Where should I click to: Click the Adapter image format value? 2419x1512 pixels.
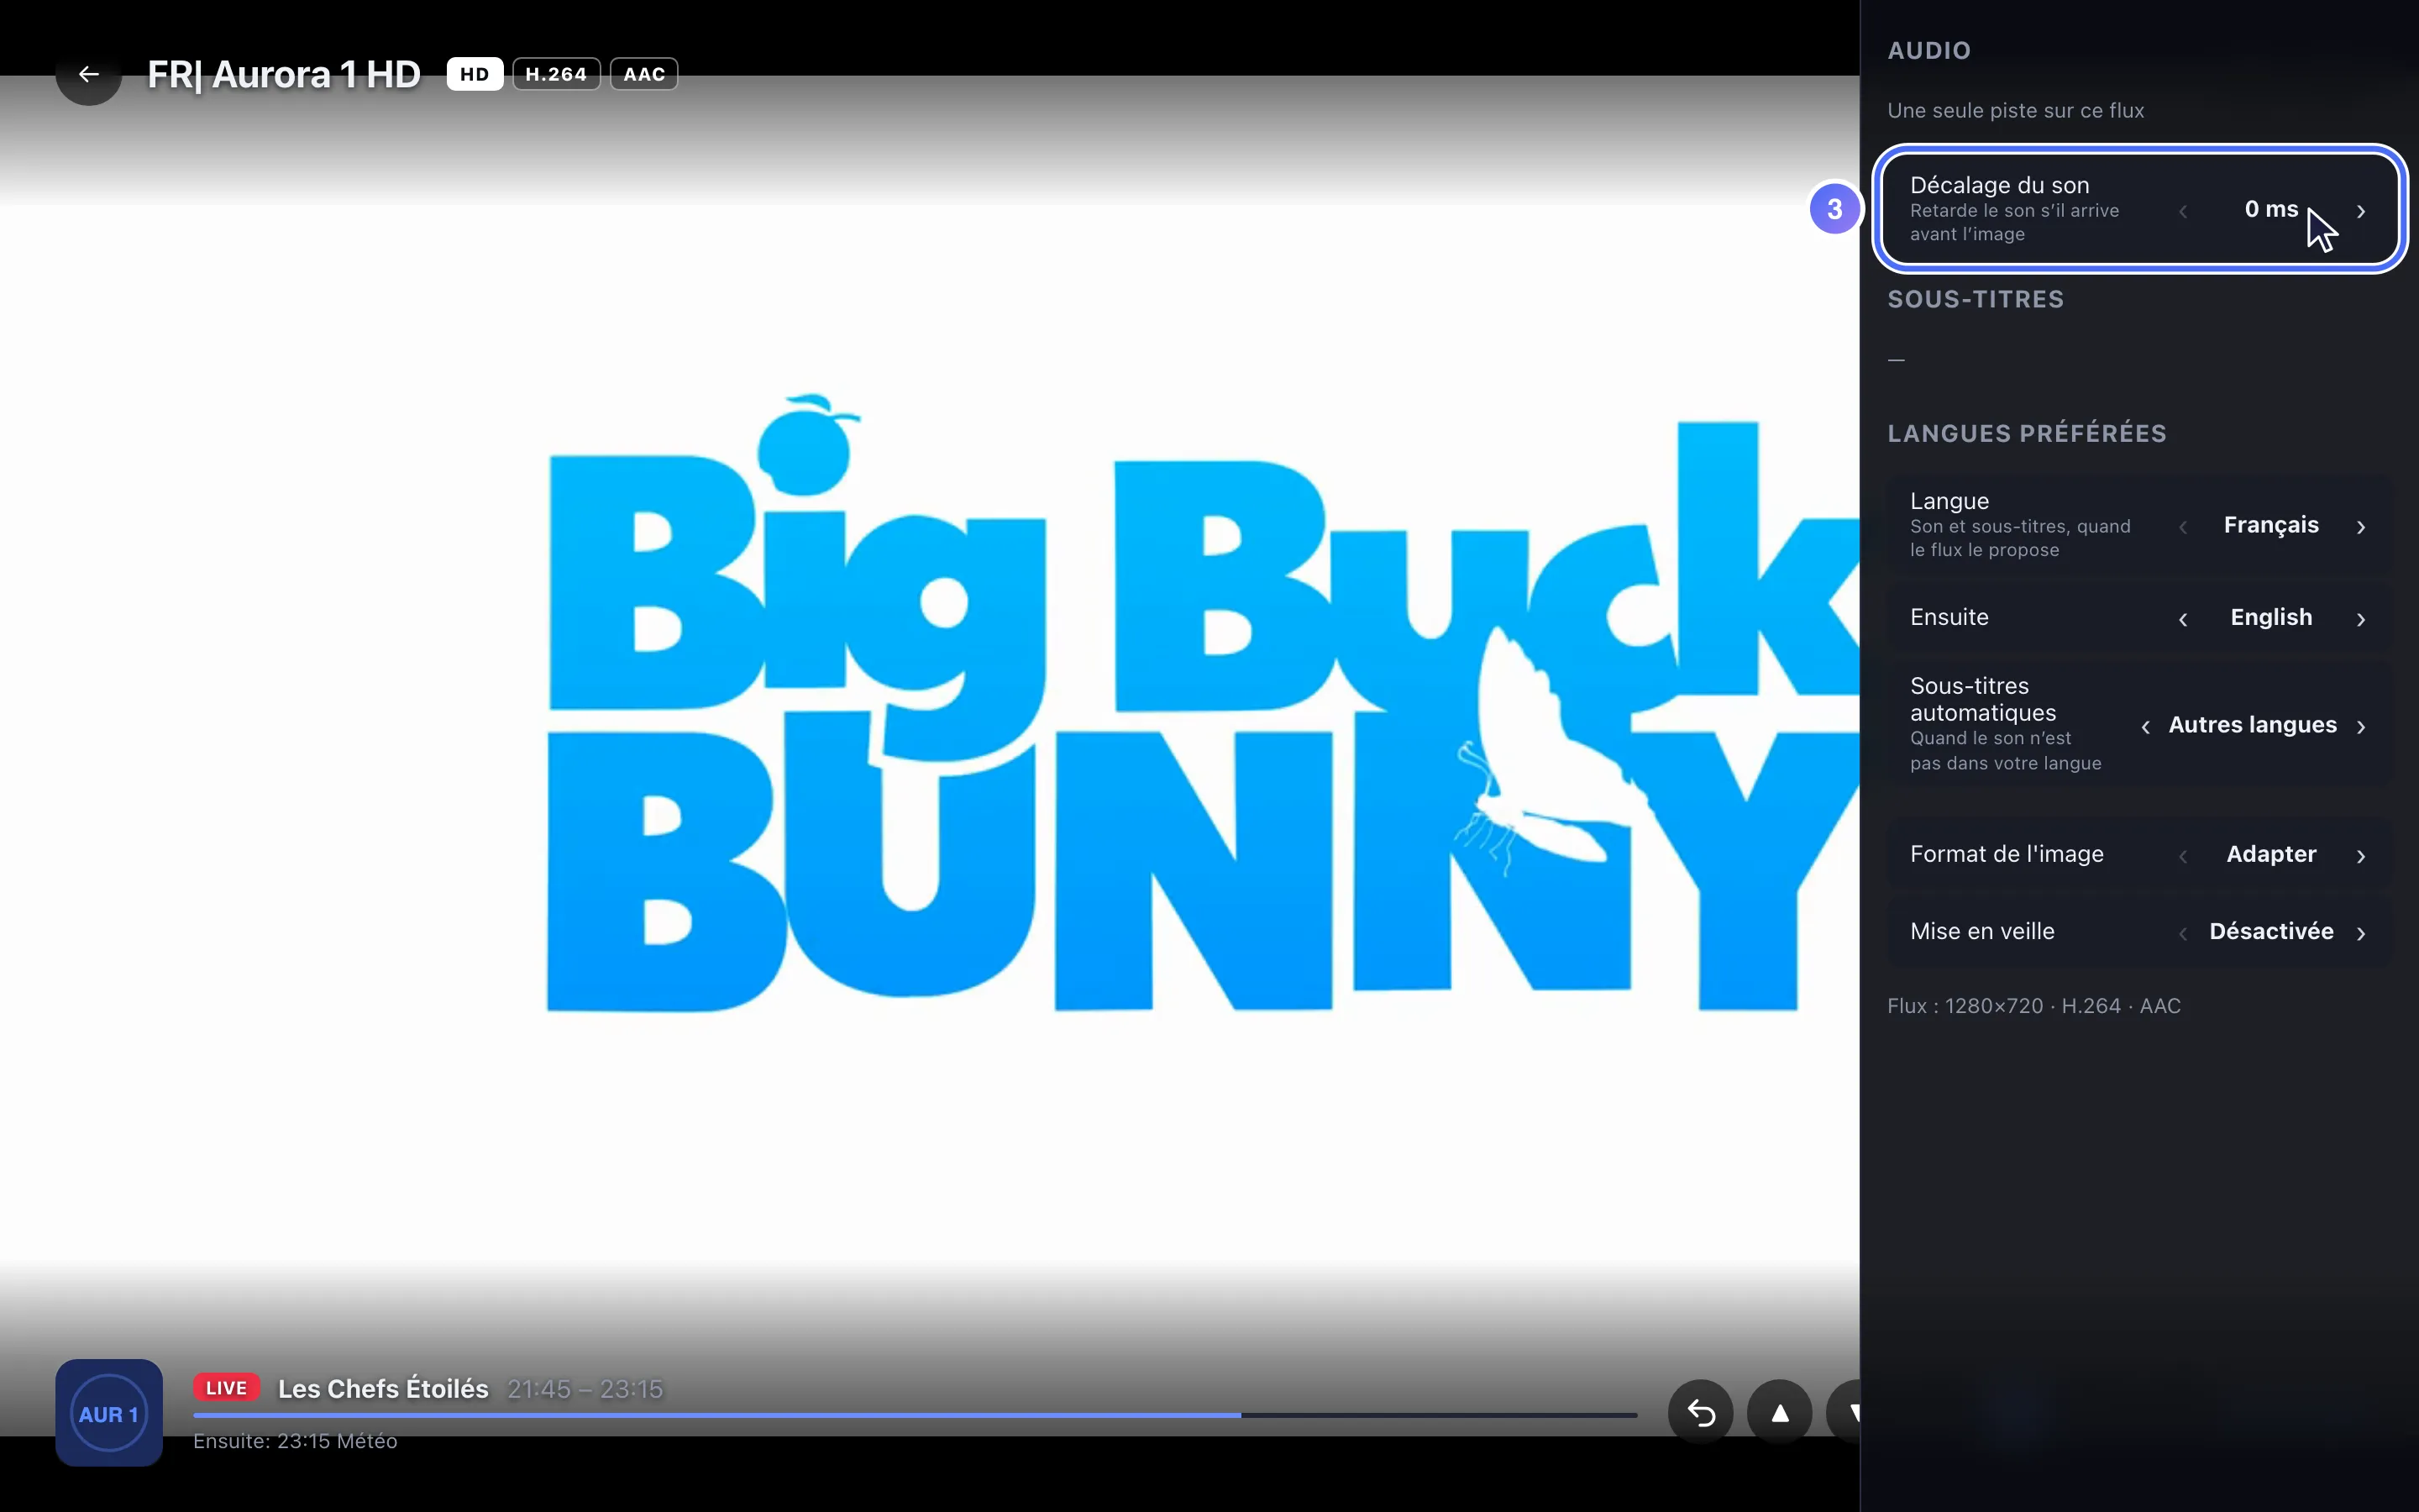pos(2271,854)
